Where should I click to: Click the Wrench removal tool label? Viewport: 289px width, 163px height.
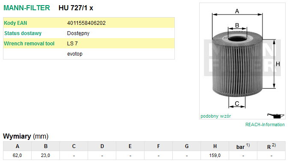coord(29,44)
